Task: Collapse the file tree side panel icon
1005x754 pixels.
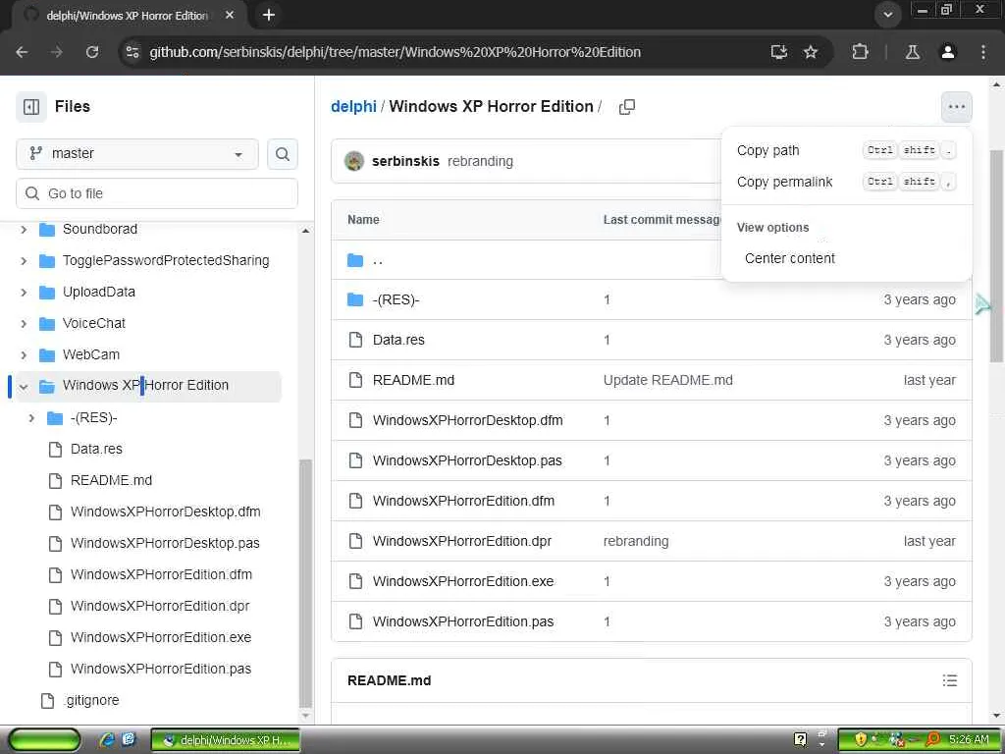Action: (x=31, y=106)
